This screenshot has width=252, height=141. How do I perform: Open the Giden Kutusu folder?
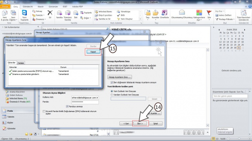(x=16, y=95)
